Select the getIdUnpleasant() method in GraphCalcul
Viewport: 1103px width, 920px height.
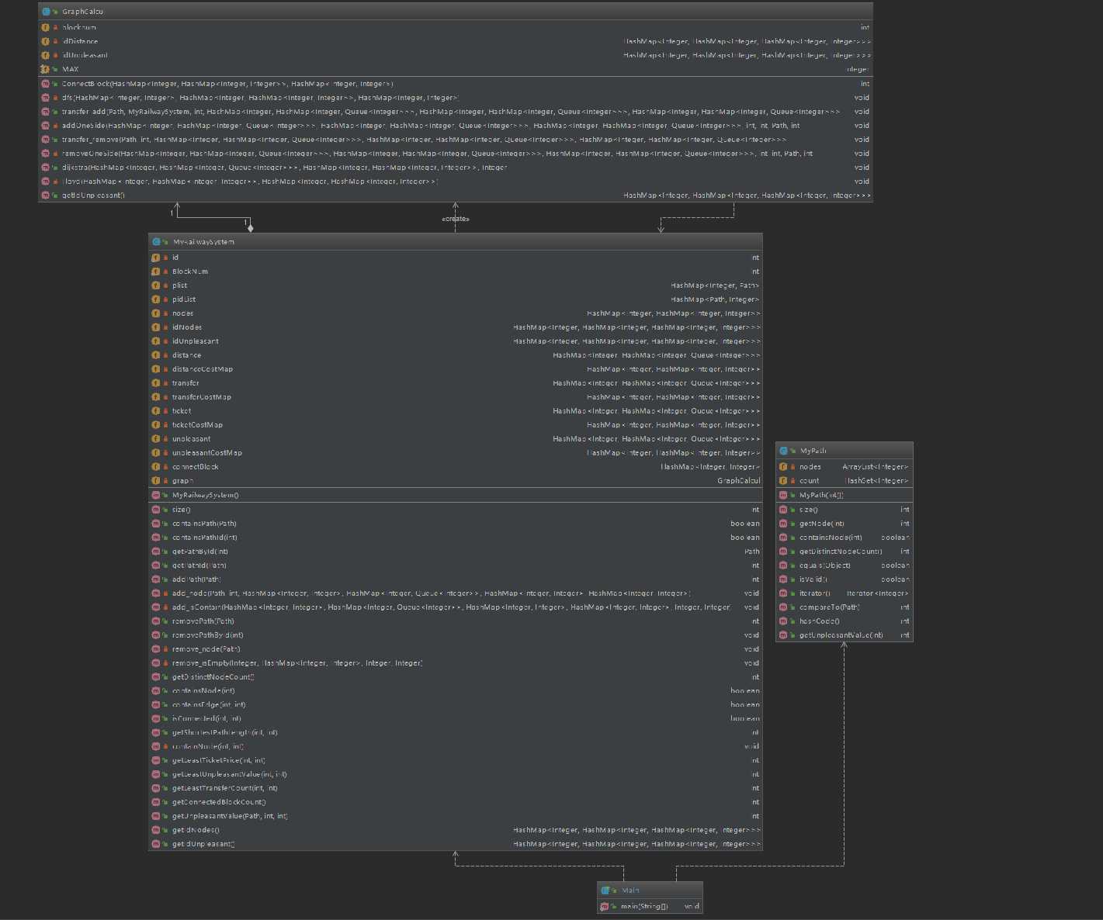(456, 195)
